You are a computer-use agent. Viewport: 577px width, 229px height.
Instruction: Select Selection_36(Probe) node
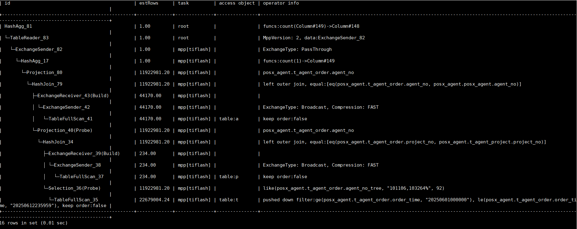(x=74, y=188)
